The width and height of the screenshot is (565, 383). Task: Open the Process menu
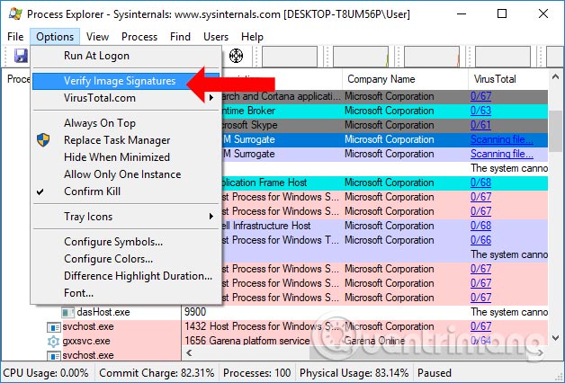(x=139, y=37)
